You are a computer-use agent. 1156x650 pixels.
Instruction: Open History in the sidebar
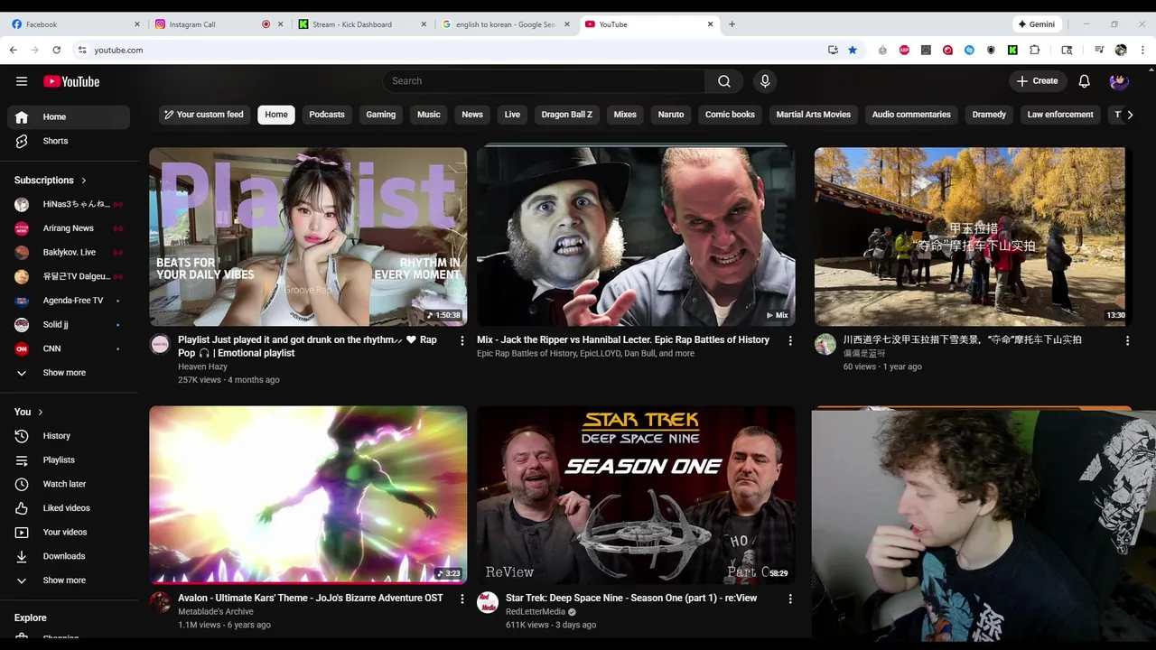coord(69,436)
